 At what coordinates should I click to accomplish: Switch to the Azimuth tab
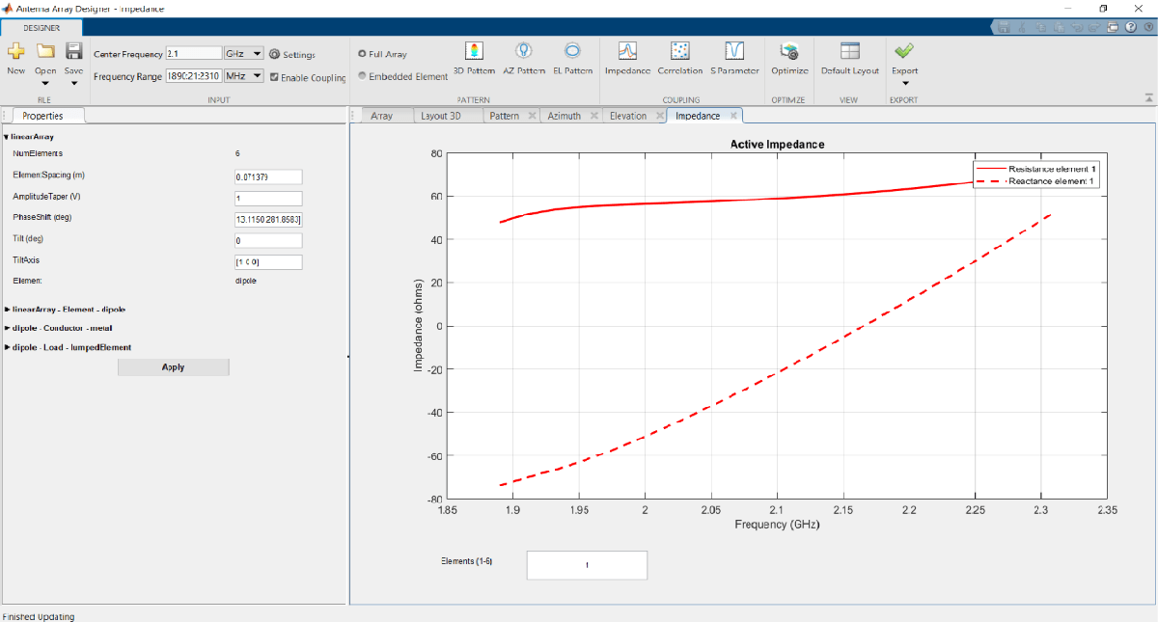coord(564,116)
